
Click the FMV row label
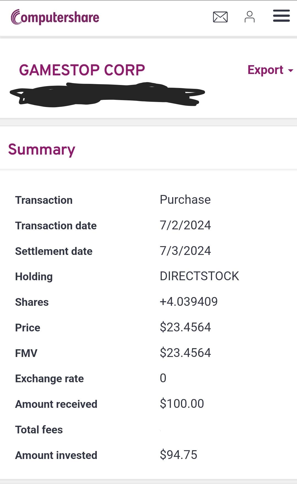[x=26, y=353]
